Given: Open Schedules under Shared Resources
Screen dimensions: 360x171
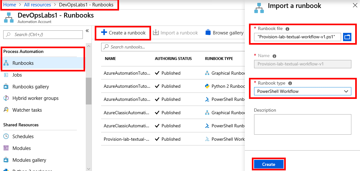Looking at the screenshot, I should (23, 137).
